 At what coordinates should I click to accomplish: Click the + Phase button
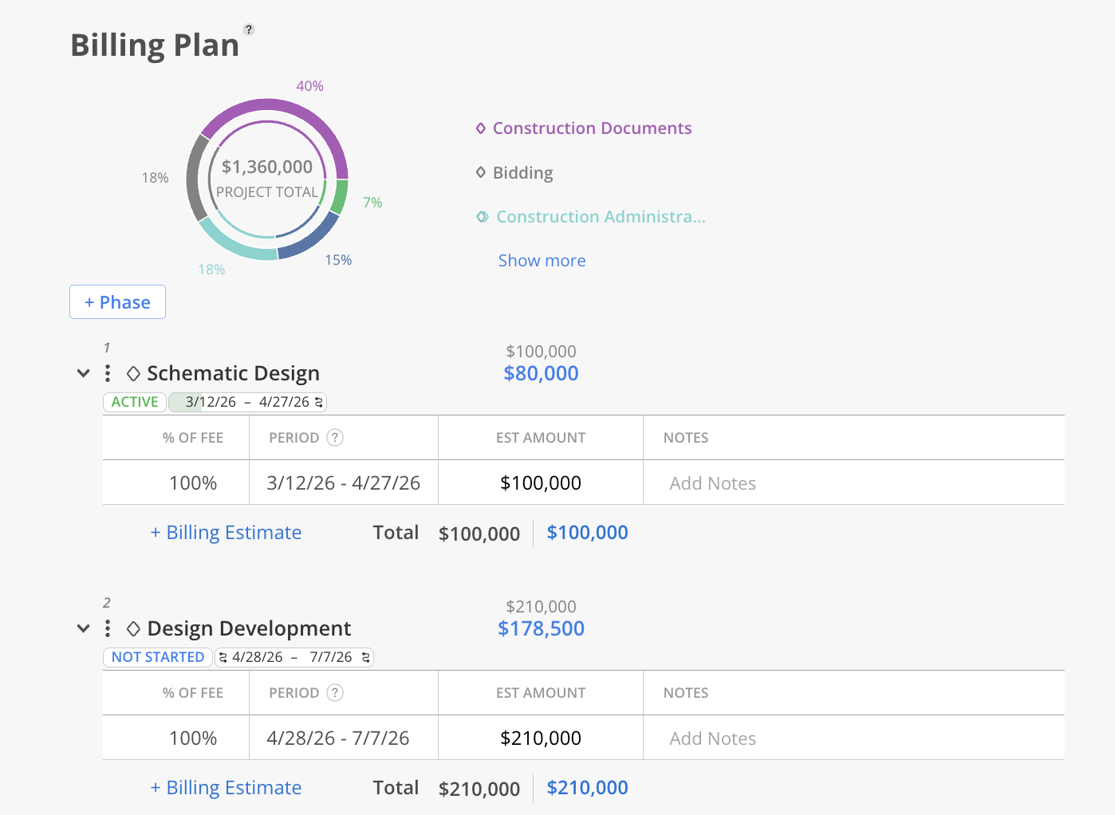pyautogui.click(x=117, y=302)
